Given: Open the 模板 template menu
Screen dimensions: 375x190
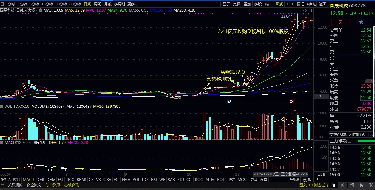Looking at the screenshot, I should (307, 180).
